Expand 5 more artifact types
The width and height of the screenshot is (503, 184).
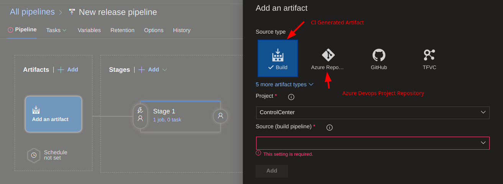(x=284, y=84)
